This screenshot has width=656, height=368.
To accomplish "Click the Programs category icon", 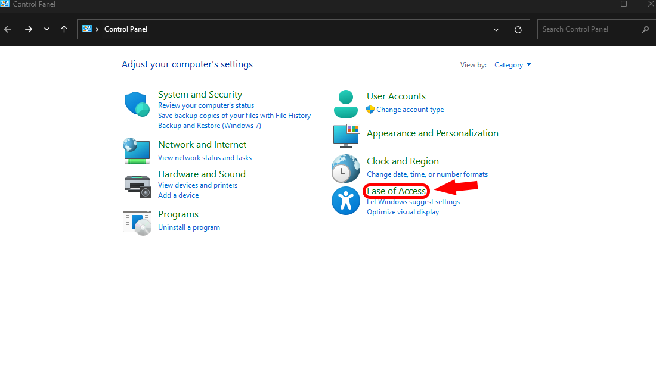I will (x=137, y=222).
